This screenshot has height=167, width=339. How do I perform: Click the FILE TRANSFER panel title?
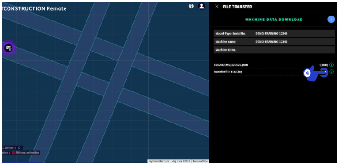[237, 7]
